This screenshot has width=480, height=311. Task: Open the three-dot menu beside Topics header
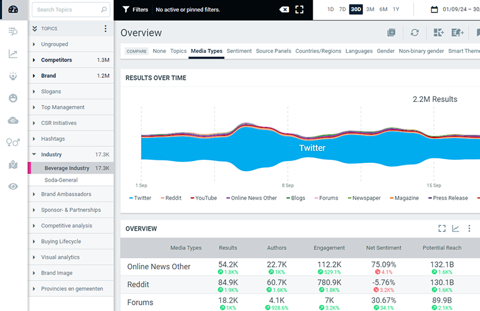[105, 29]
